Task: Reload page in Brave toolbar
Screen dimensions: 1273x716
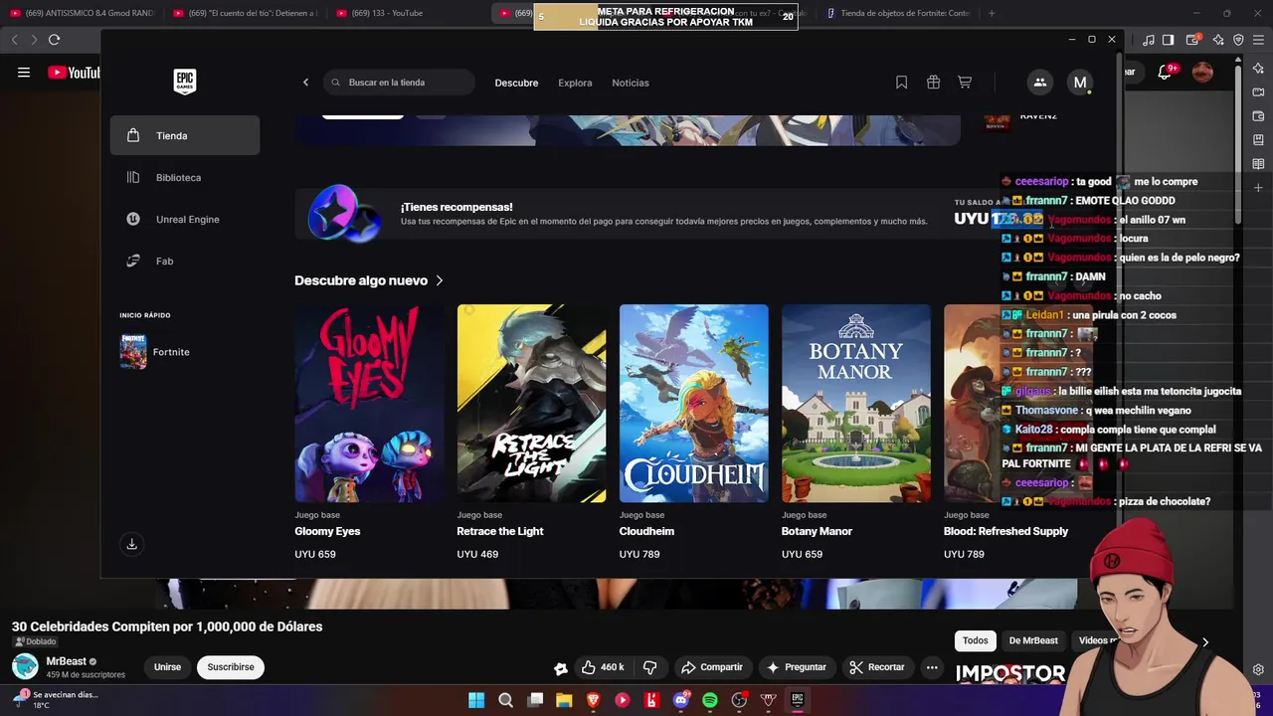Action: (x=54, y=40)
